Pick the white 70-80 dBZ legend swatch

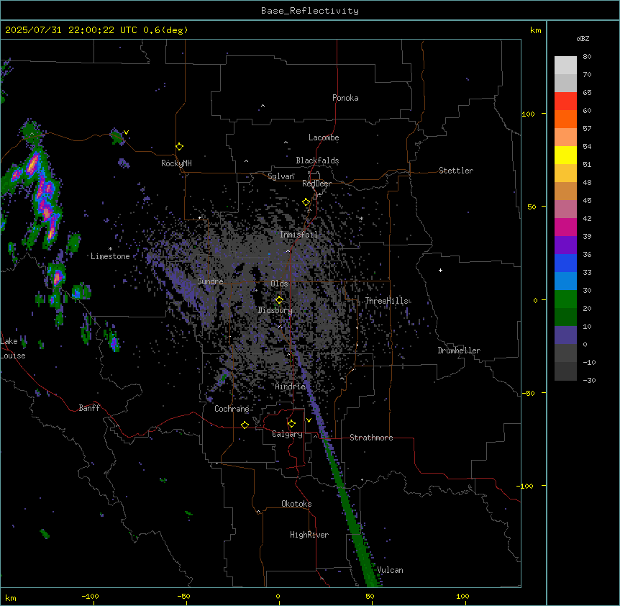[565, 65]
